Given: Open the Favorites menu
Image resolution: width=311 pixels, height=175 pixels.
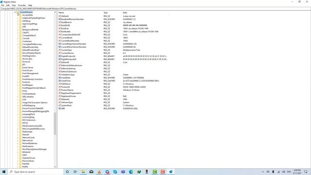Looking at the screenshot, I should [22, 5].
